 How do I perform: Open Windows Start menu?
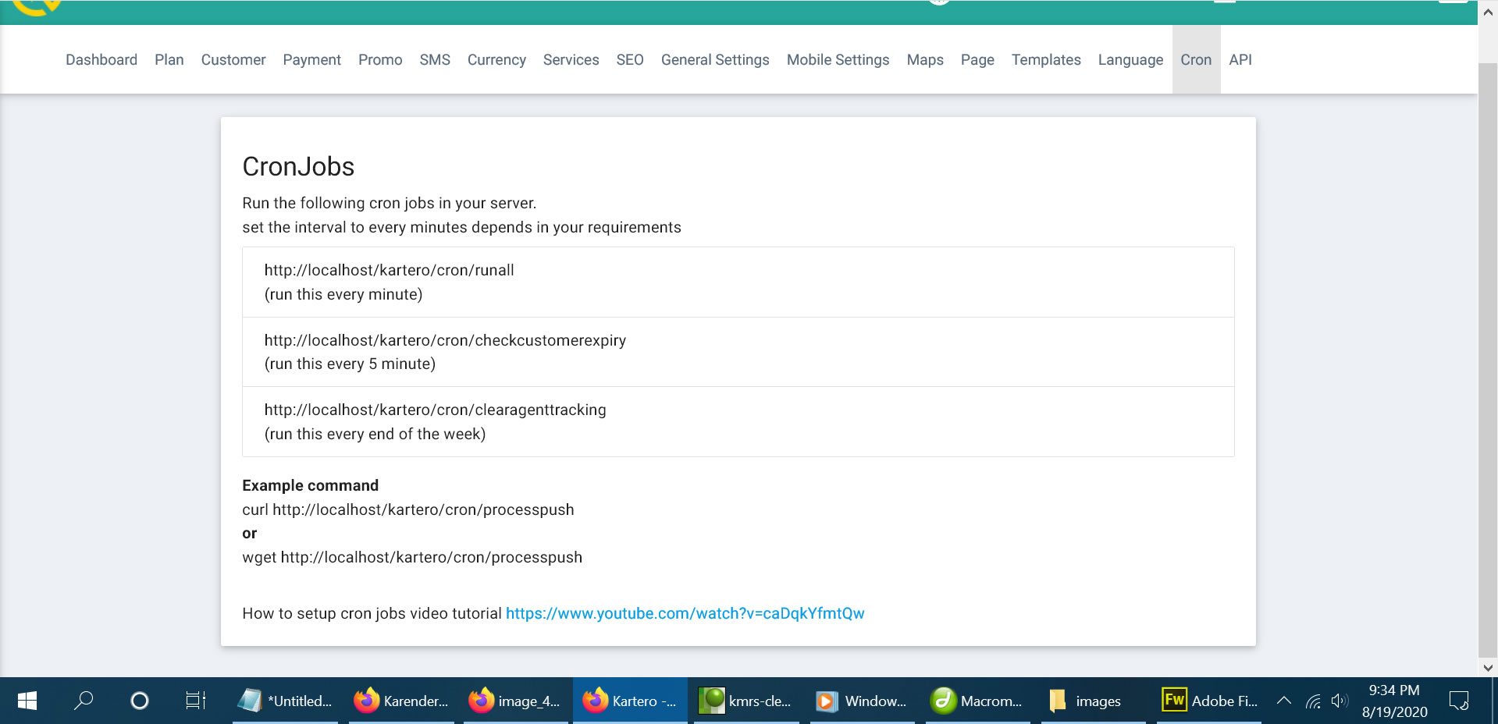point(27,701)
